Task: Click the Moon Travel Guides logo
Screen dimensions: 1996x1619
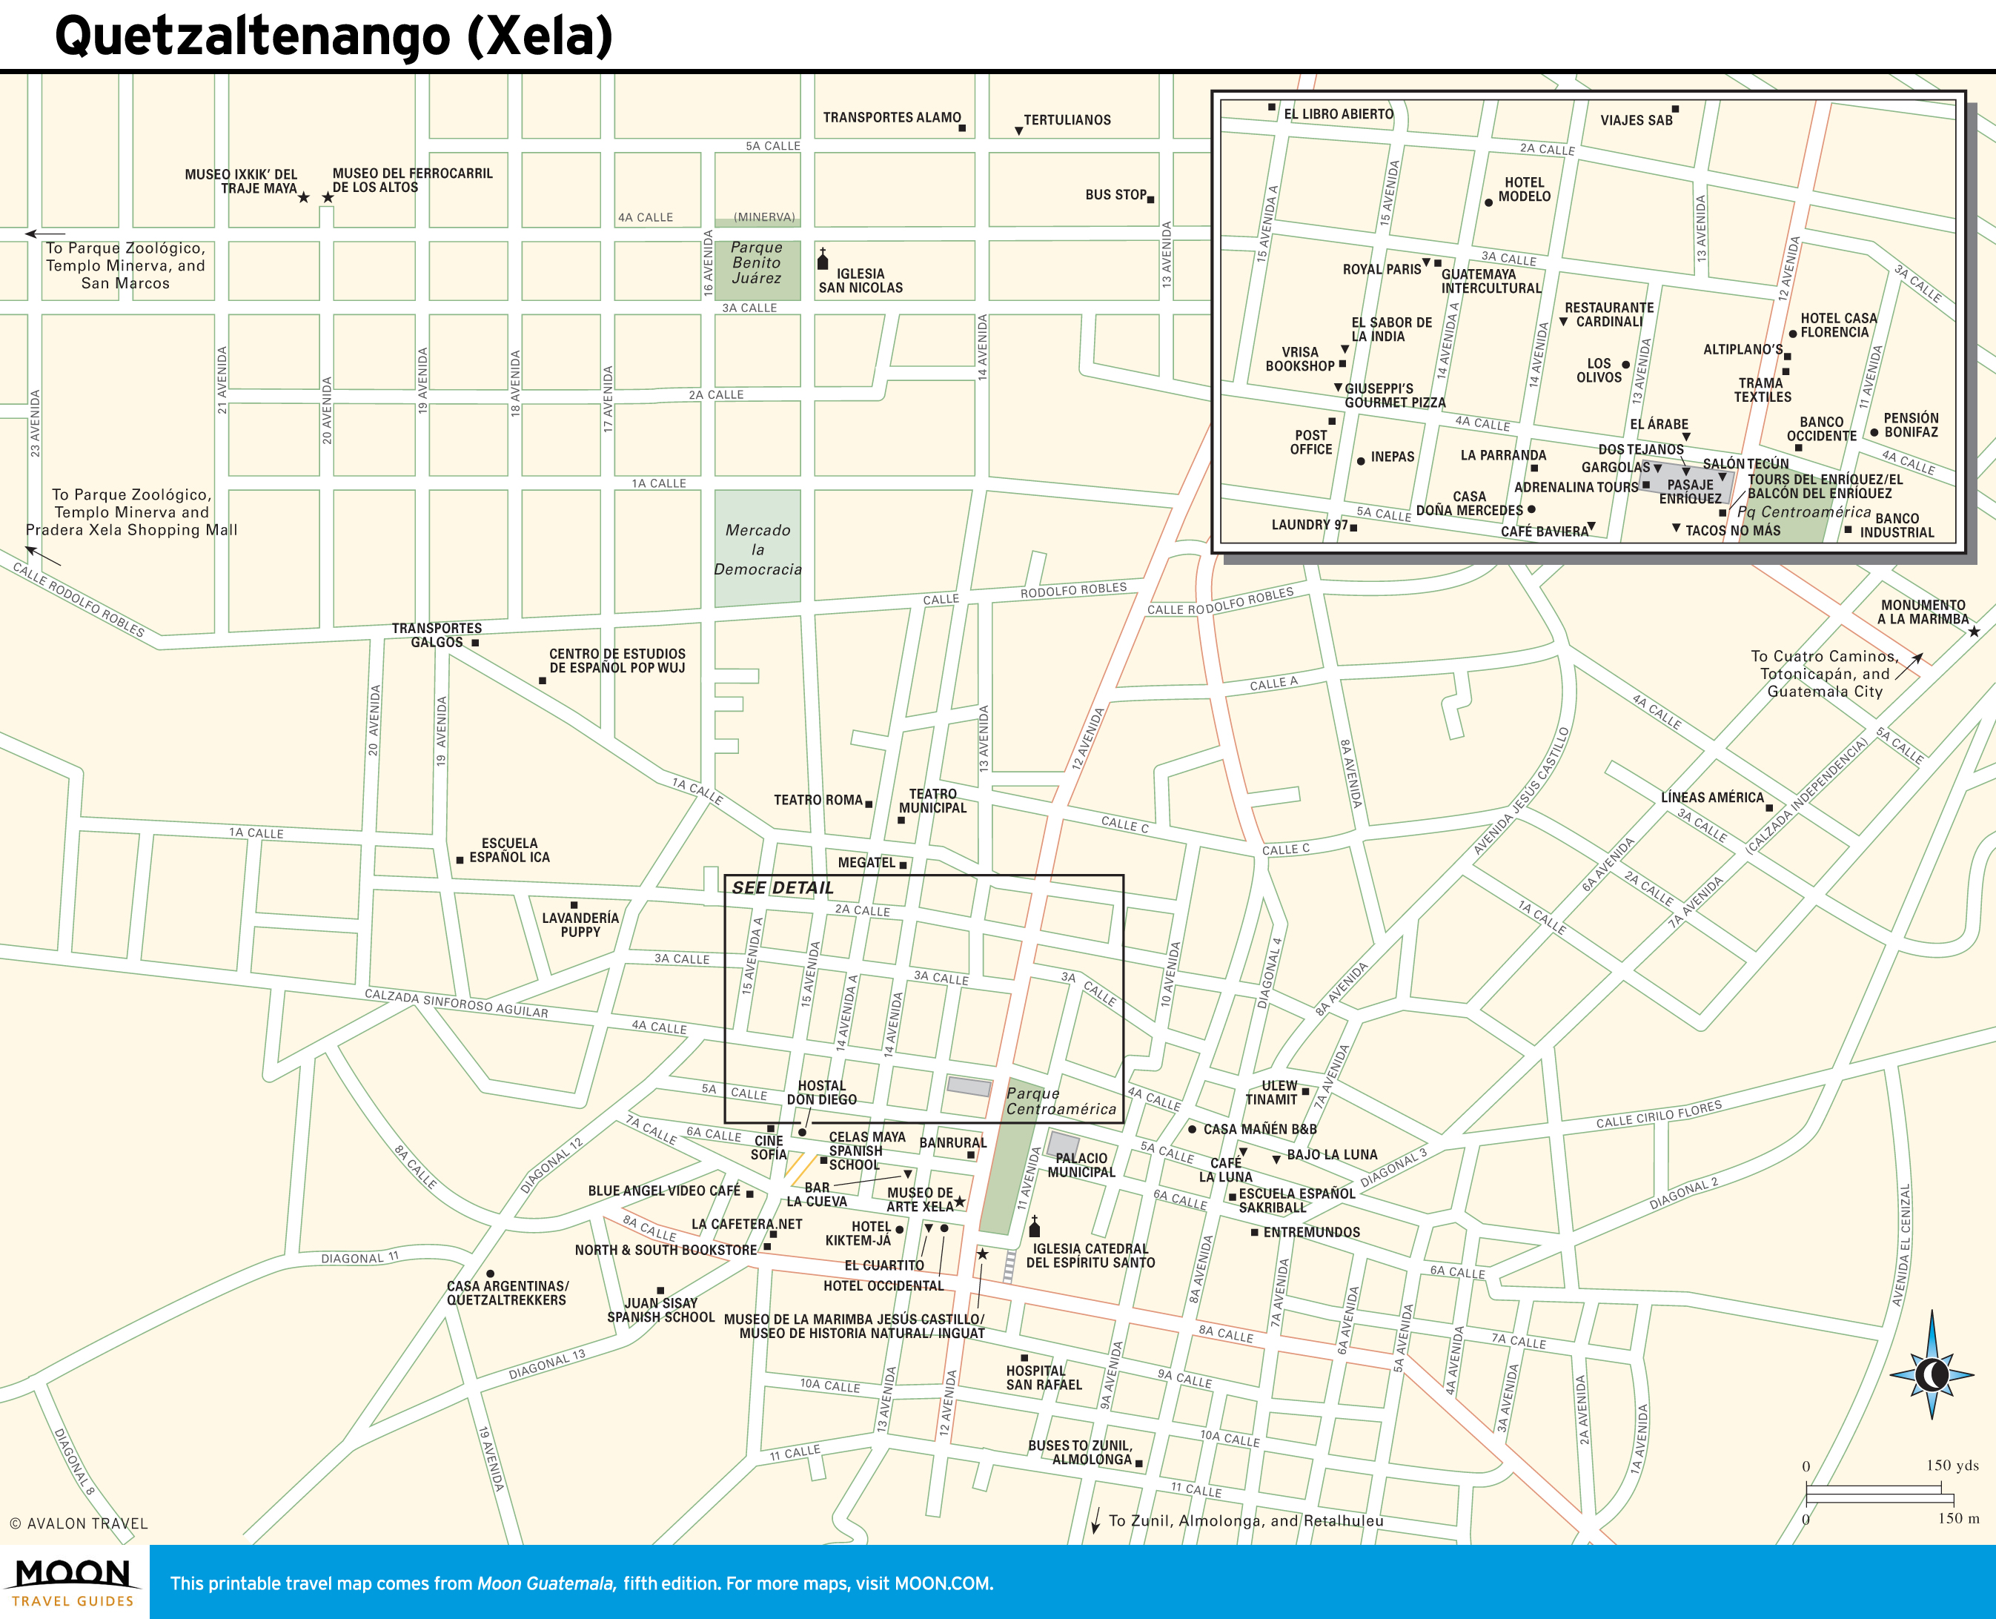Action: [x=73, y=1583]
